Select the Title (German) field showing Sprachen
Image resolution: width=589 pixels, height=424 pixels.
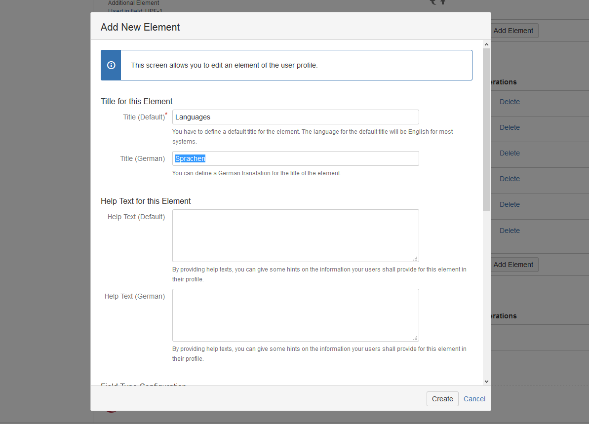point(295,158)
